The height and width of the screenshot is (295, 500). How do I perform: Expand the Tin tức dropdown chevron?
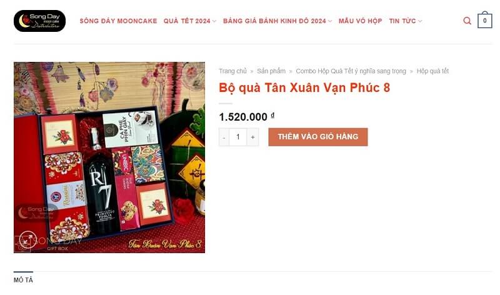click(x=420, y=21)
